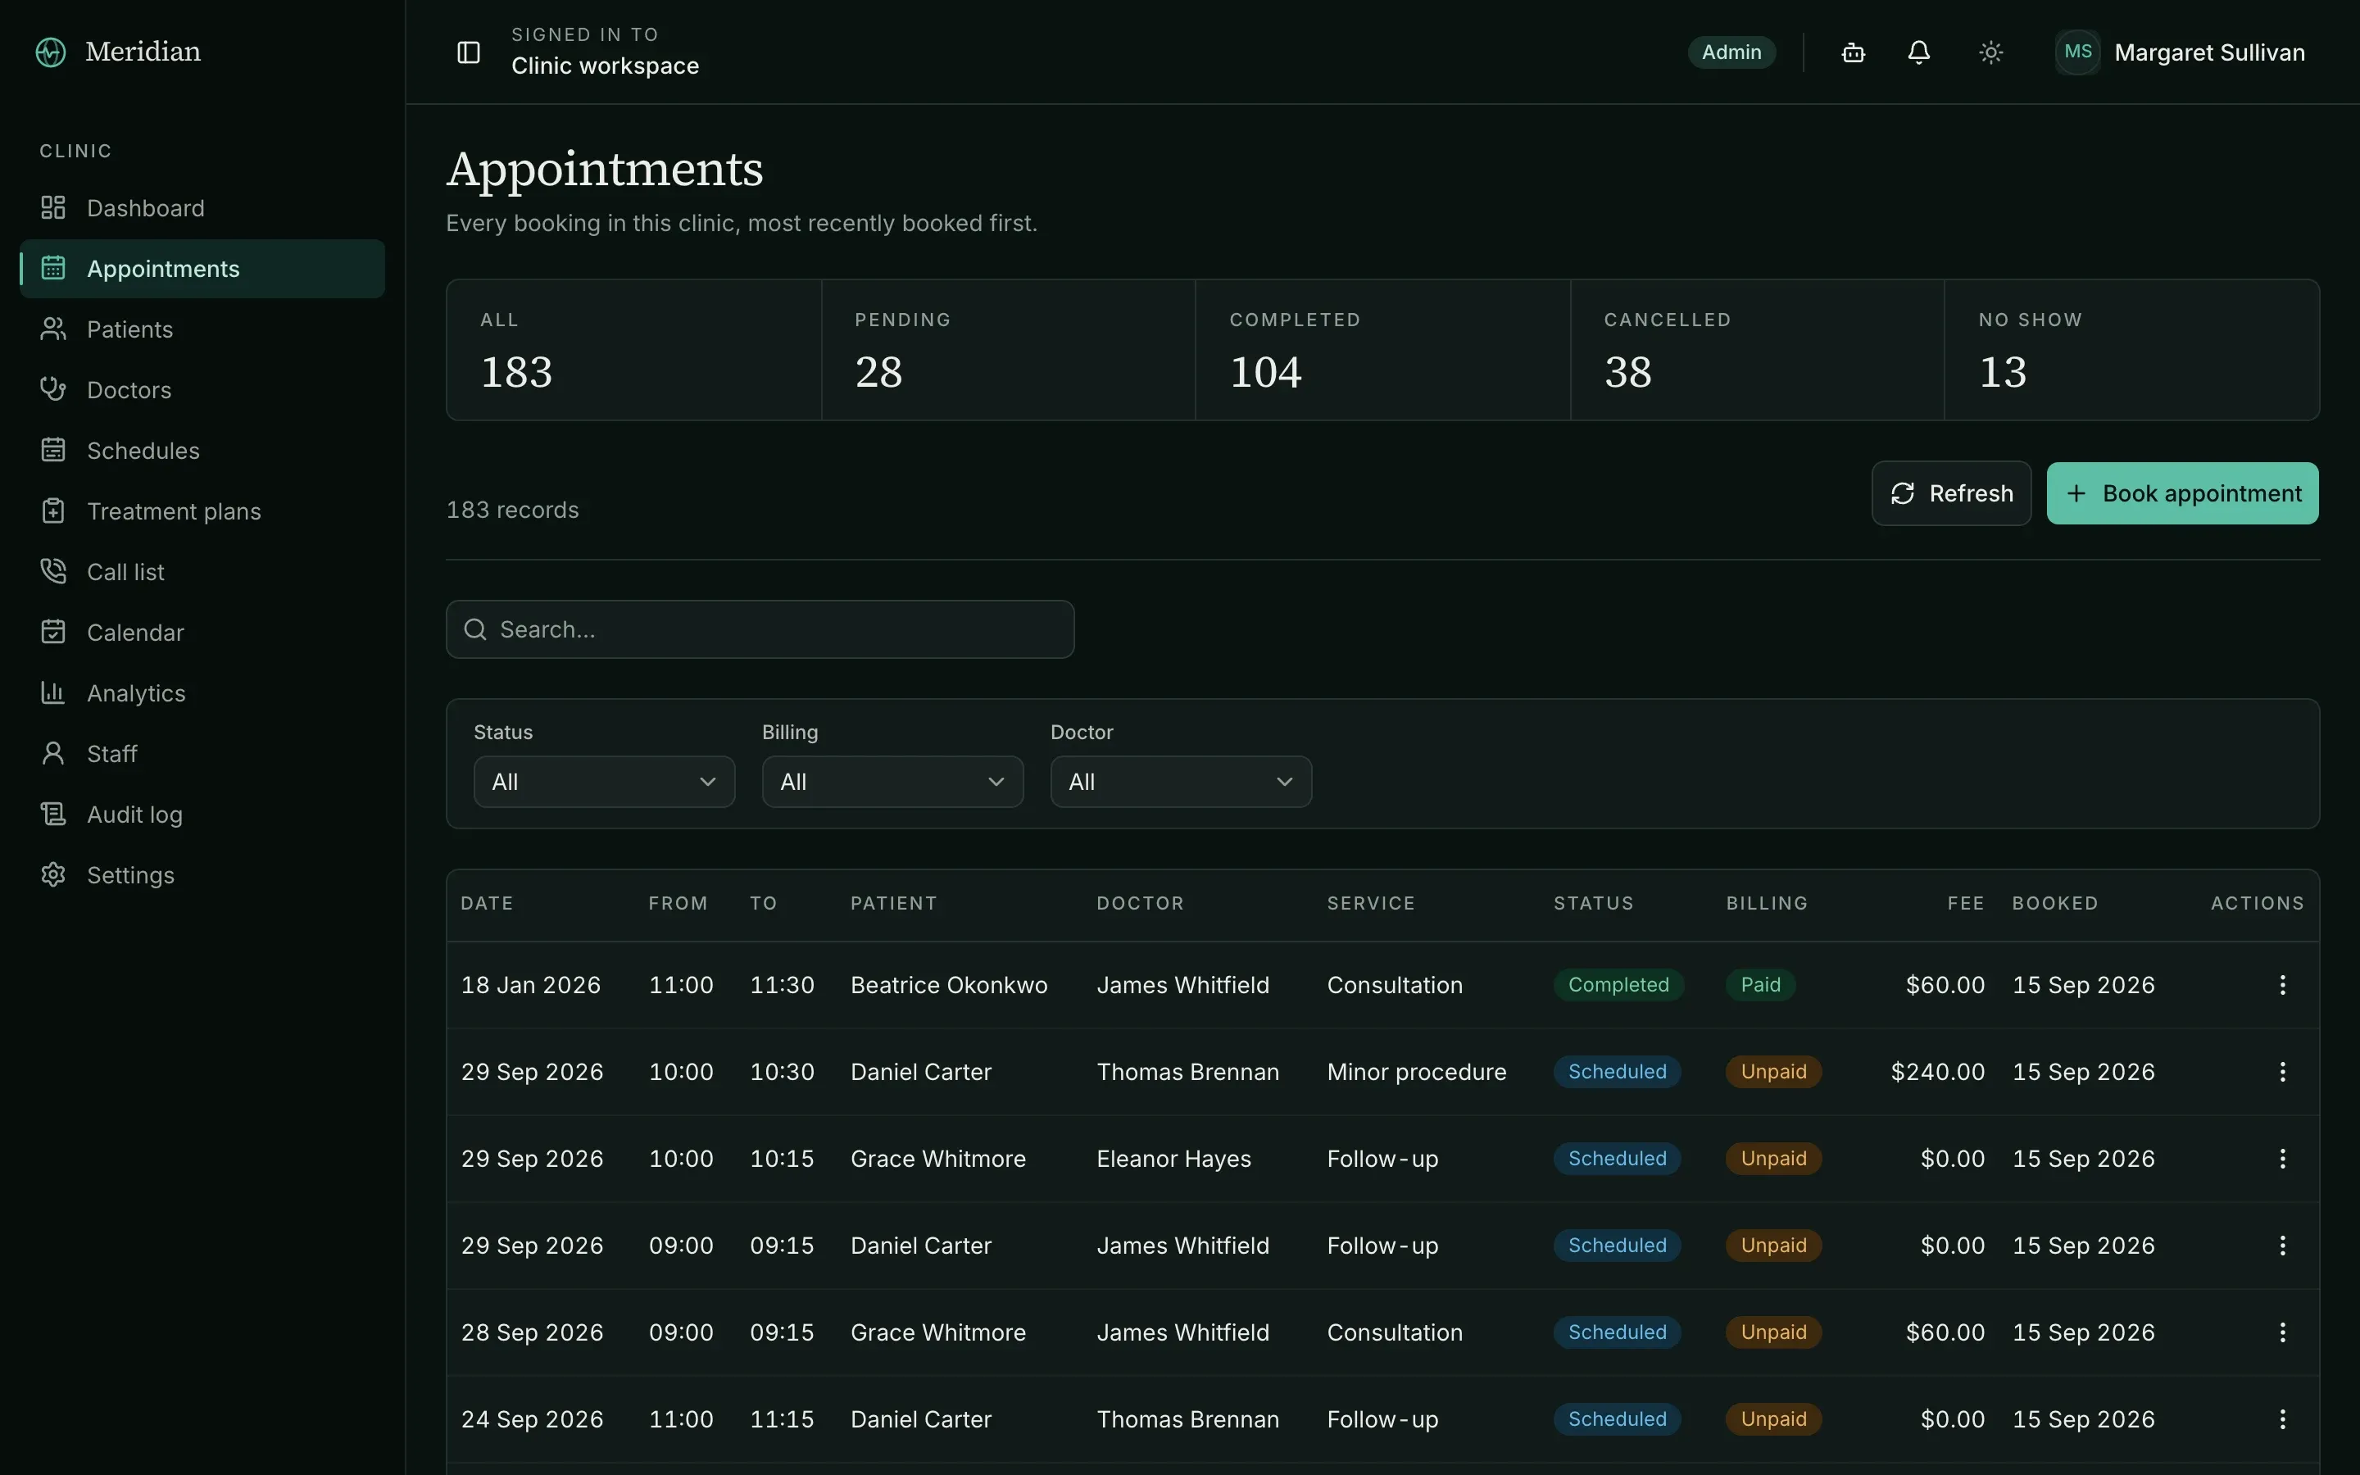Open the Doctors section
The height and width of the screenshot is (1475, 2360).
click(x=202, y=389)
